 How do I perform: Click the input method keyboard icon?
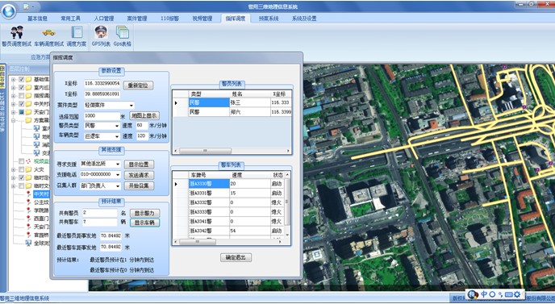[x=509, y=294]
